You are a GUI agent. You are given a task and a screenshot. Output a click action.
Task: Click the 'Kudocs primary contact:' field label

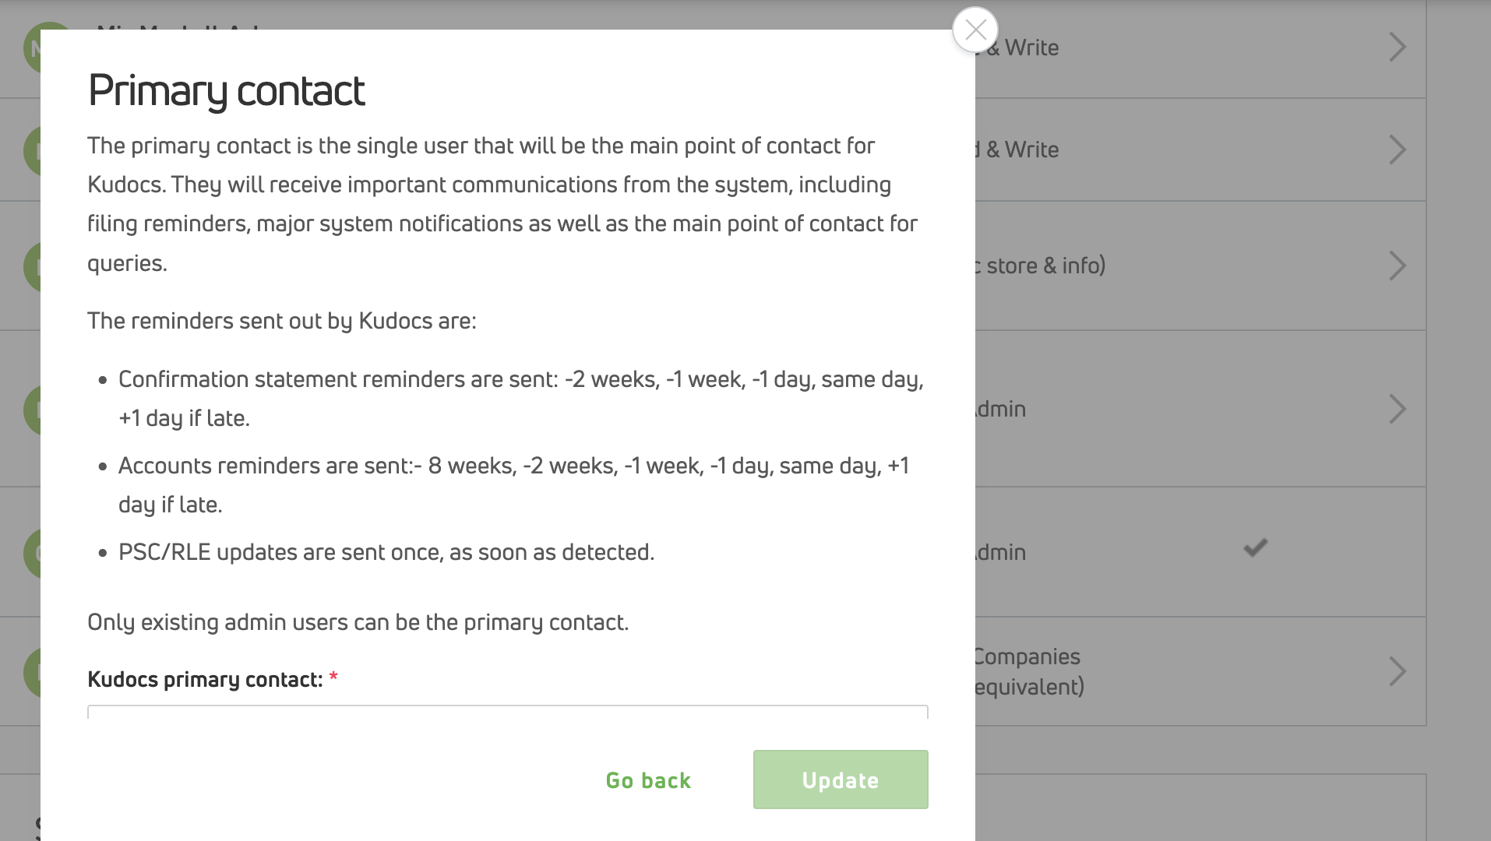pos(205,679)
